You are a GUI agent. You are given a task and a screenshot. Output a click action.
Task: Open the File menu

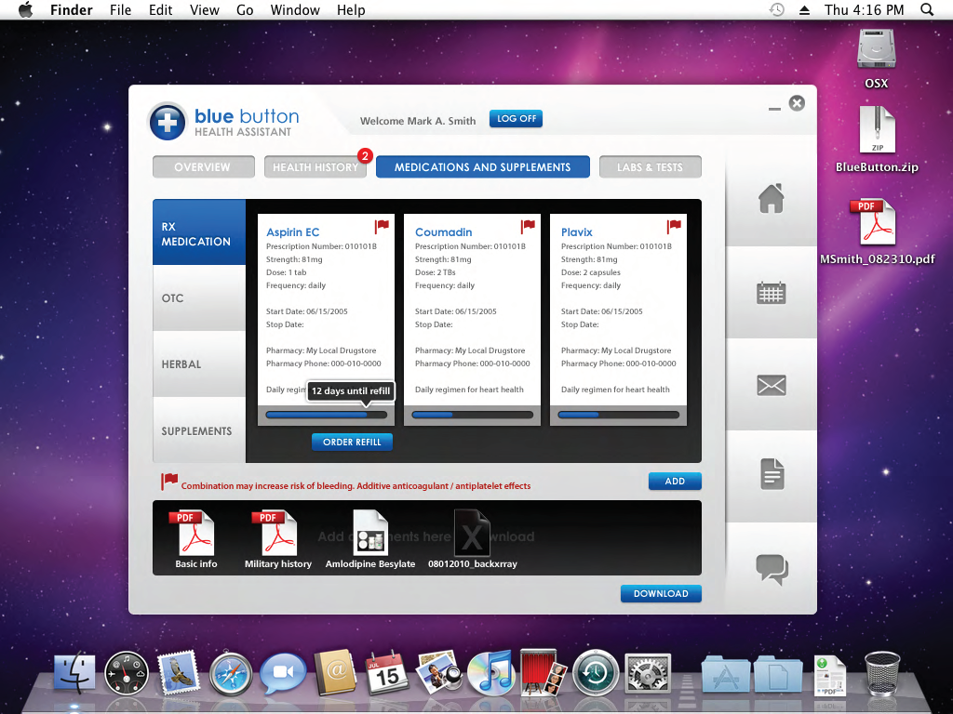(120, 9)
